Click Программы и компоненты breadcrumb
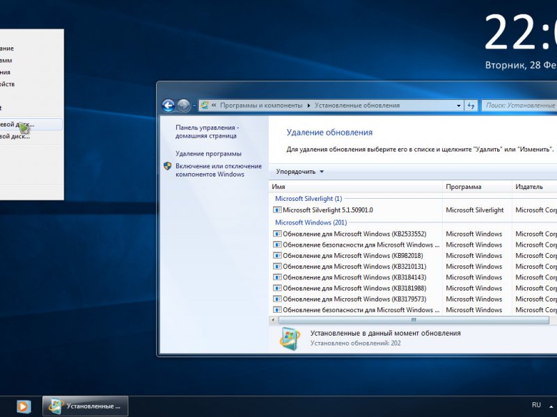This screenshot has width=557, height=417. coord(261,106)
